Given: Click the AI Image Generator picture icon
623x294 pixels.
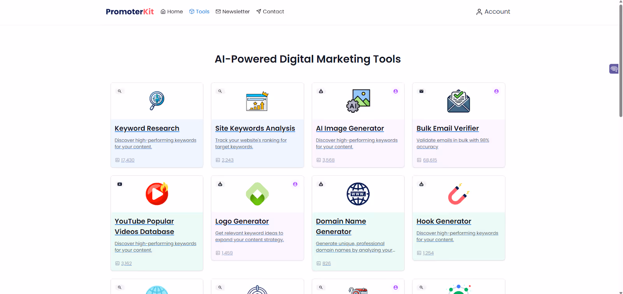Looking at the screenshot, I should (x=358, y=101).
